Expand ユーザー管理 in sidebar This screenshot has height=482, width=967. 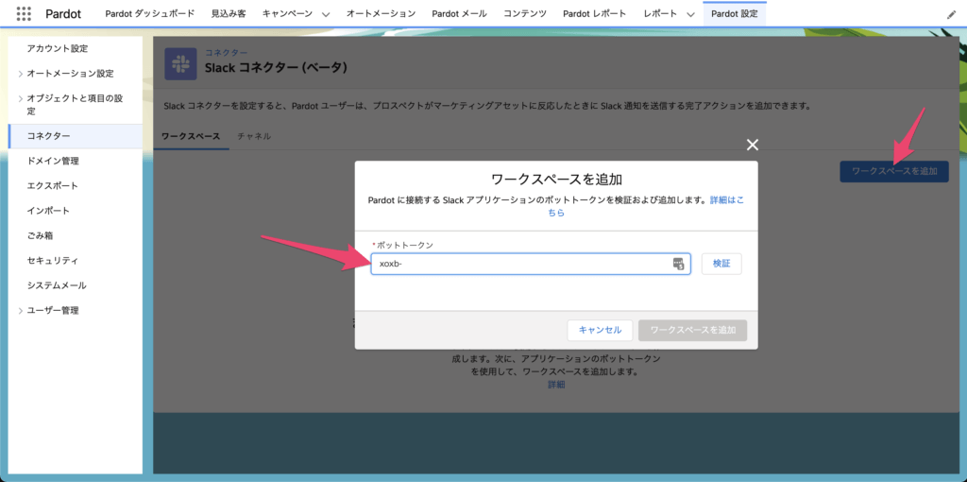[21, 311]
